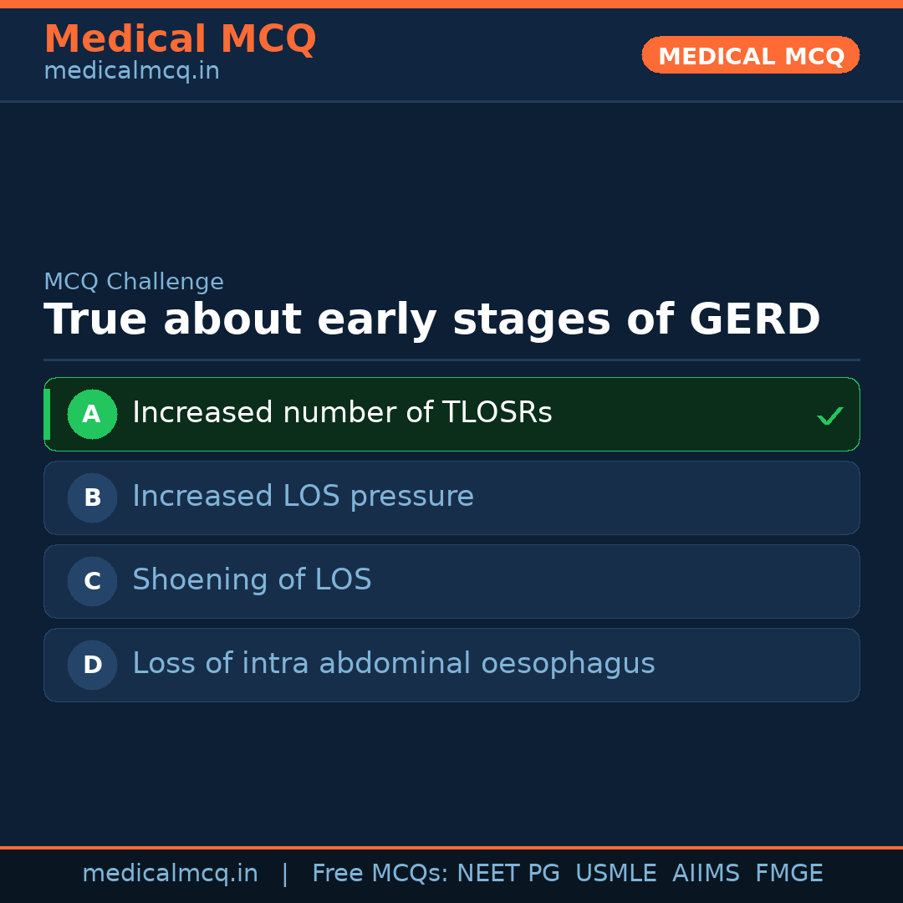Open the medicalmcq.in link below the header title
This screenshot has height=903, width=903.
131,72
